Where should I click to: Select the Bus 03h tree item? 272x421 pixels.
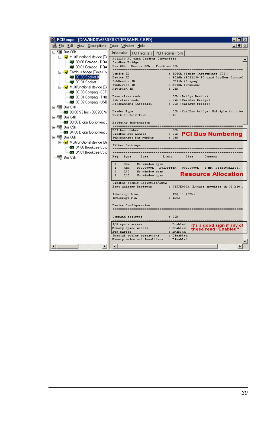click(x=70, y=157)
